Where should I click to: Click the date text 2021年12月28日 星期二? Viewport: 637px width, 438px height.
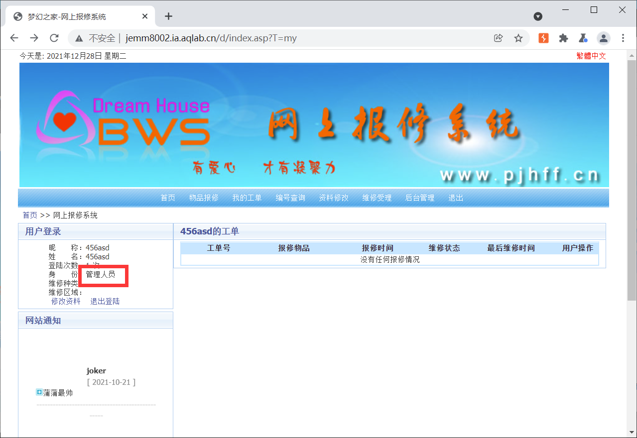point(87,56)
